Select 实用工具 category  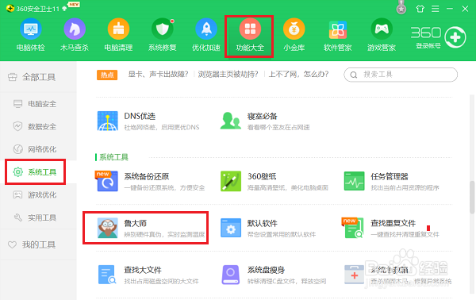38,217
